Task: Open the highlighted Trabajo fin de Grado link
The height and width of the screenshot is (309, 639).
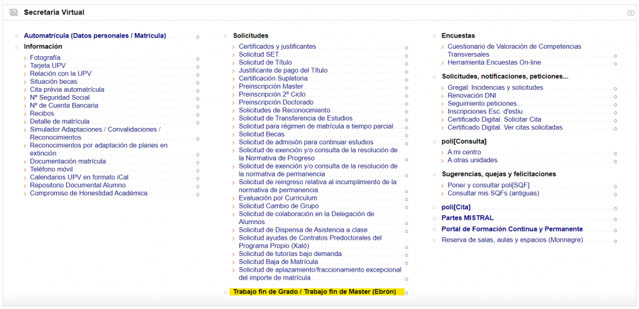Action: tap(315, 292)
